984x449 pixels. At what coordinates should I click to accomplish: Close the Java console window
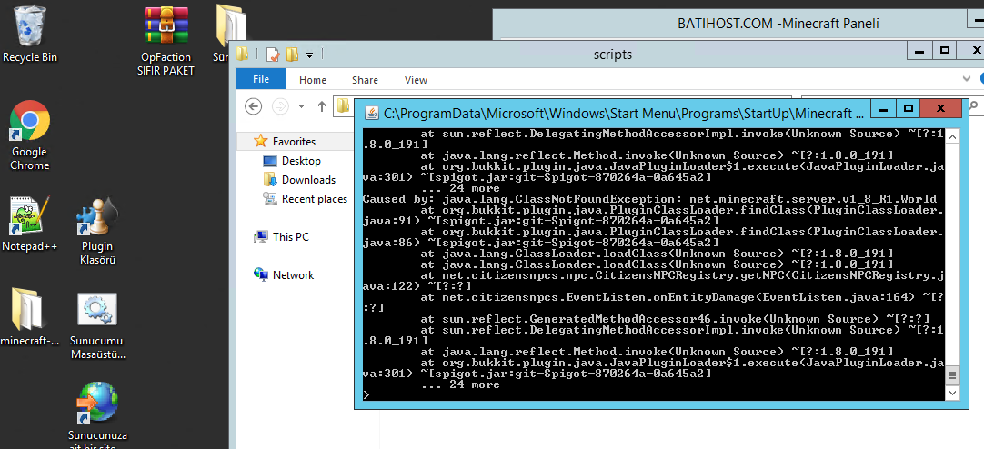(940, 109)
